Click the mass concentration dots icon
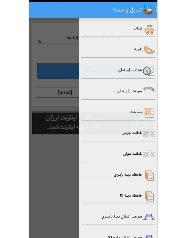This screenshot has width=178, height=238. (x=149, y=133)
